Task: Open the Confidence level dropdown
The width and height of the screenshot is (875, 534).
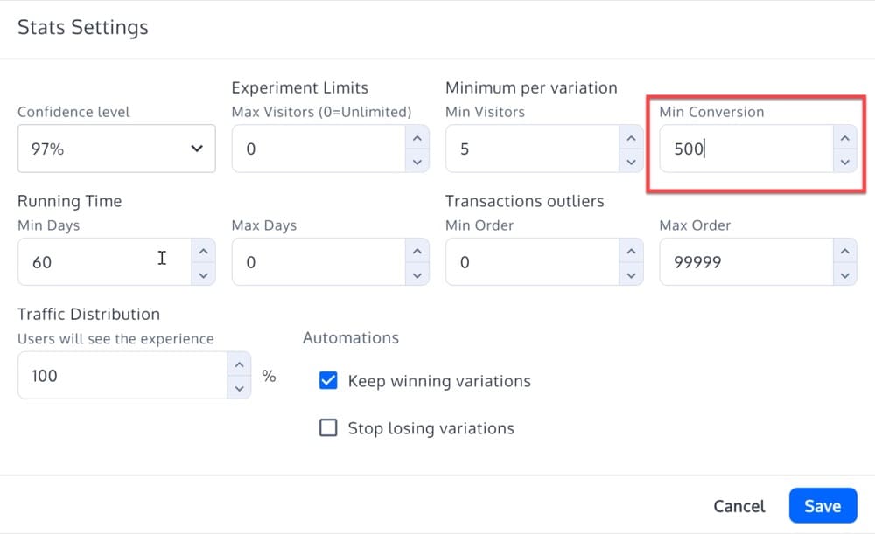Action: tap(116, 149)
